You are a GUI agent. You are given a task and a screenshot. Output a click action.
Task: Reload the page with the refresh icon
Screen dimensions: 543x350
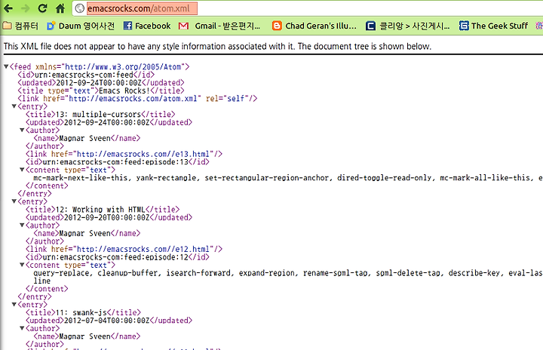click(42, 8)
